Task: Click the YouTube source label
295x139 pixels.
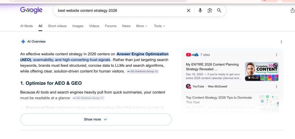Action: point(198,86)
